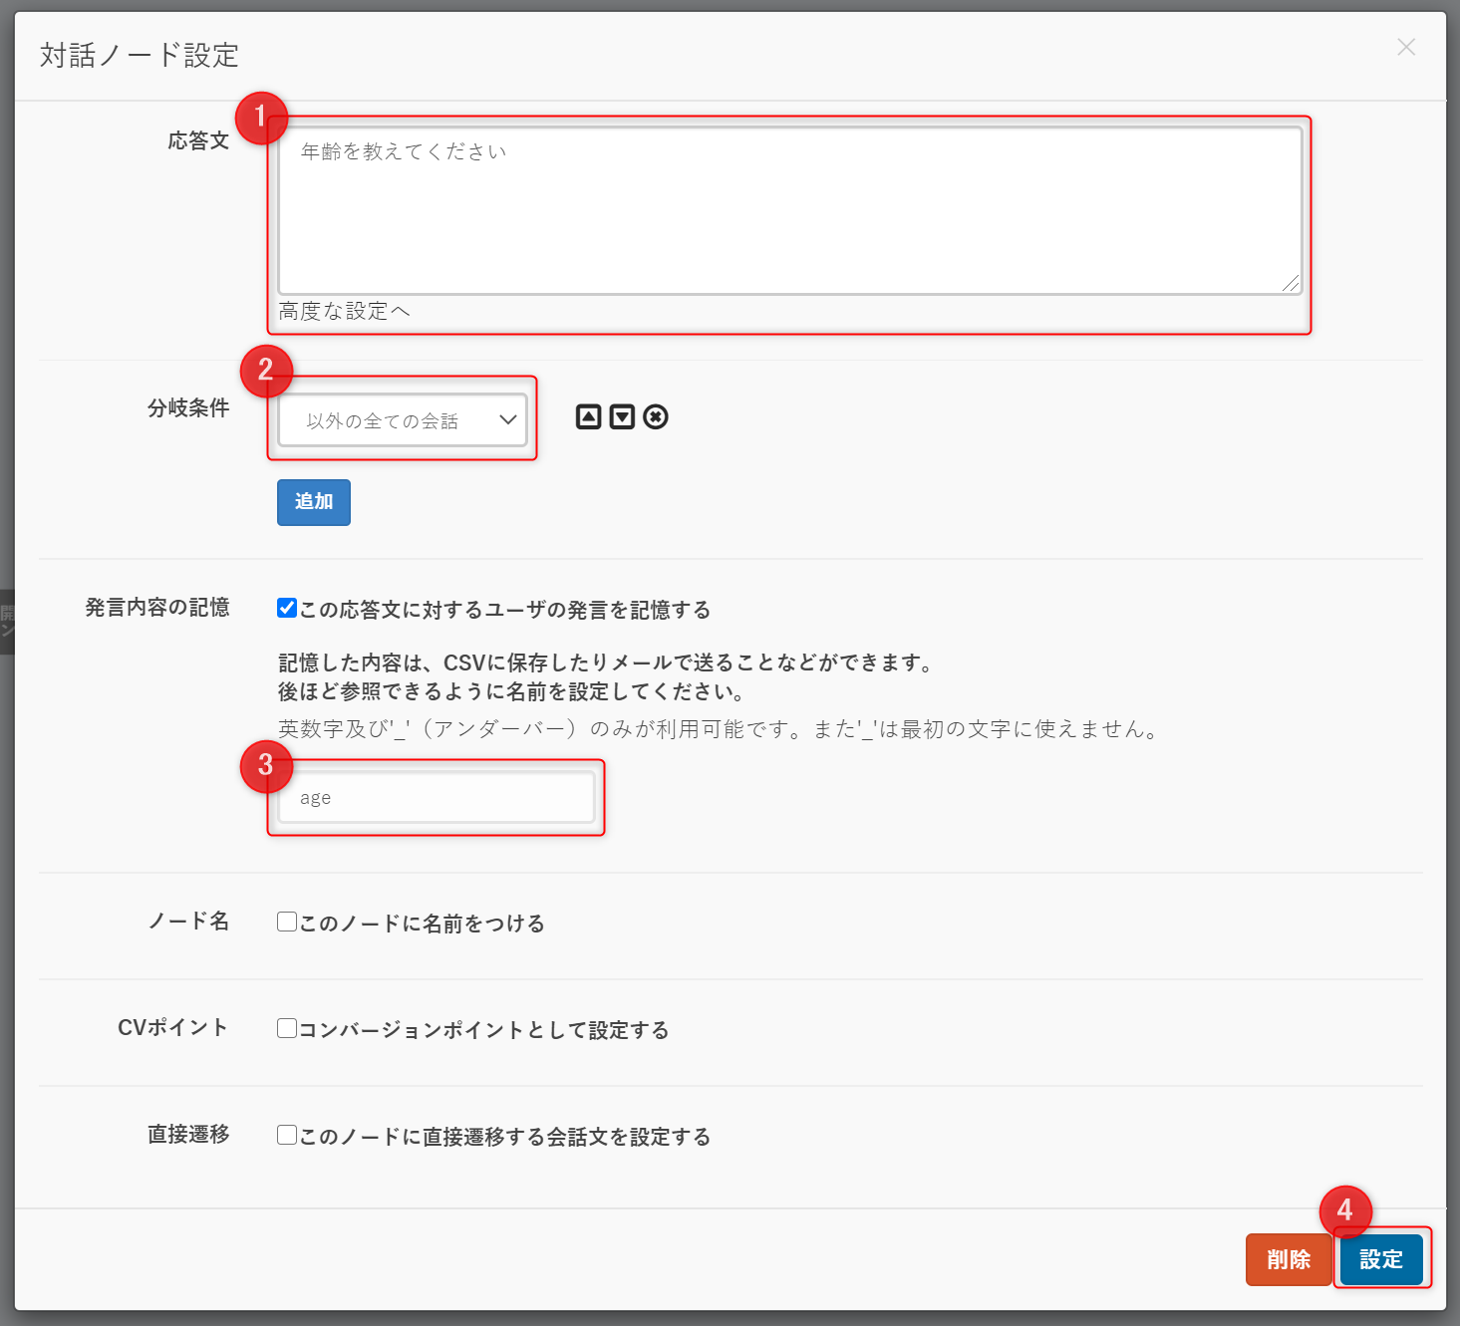The width and height of the screenshot is (1460, 1326).
Task: Tick the コンバージョンポイント checkbox
Action: 287,1028
